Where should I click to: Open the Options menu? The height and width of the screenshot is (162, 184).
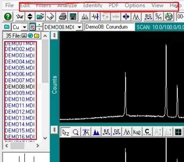tap(135, 6)
